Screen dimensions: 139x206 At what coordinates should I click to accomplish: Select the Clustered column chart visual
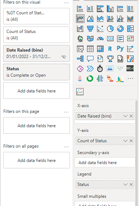[110, 9]
